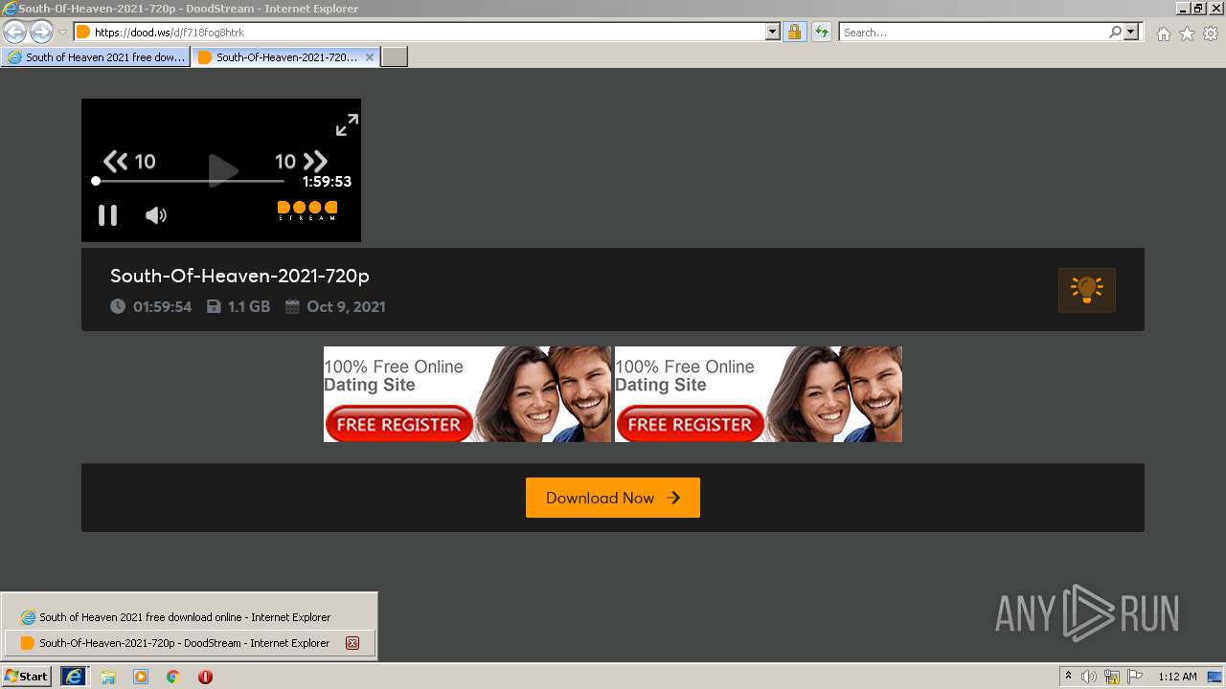Open recent pages dropdown arrow
This screenshot has height=689, width=1226.
click(62, 32)
